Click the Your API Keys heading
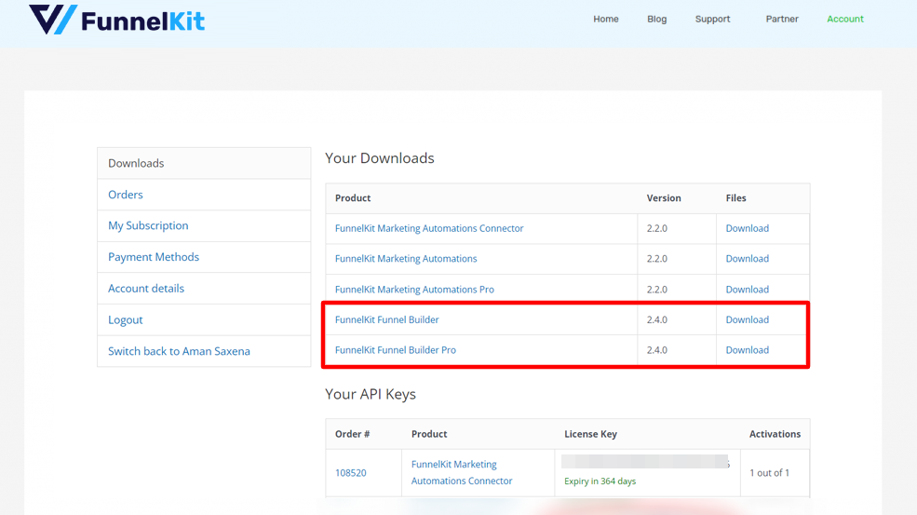 point(371,394)
